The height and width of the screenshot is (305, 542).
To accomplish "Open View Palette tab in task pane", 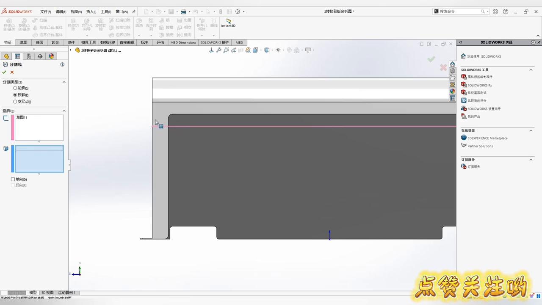I will [452, 85].
